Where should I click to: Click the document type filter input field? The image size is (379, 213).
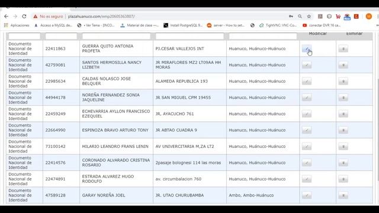24,36
